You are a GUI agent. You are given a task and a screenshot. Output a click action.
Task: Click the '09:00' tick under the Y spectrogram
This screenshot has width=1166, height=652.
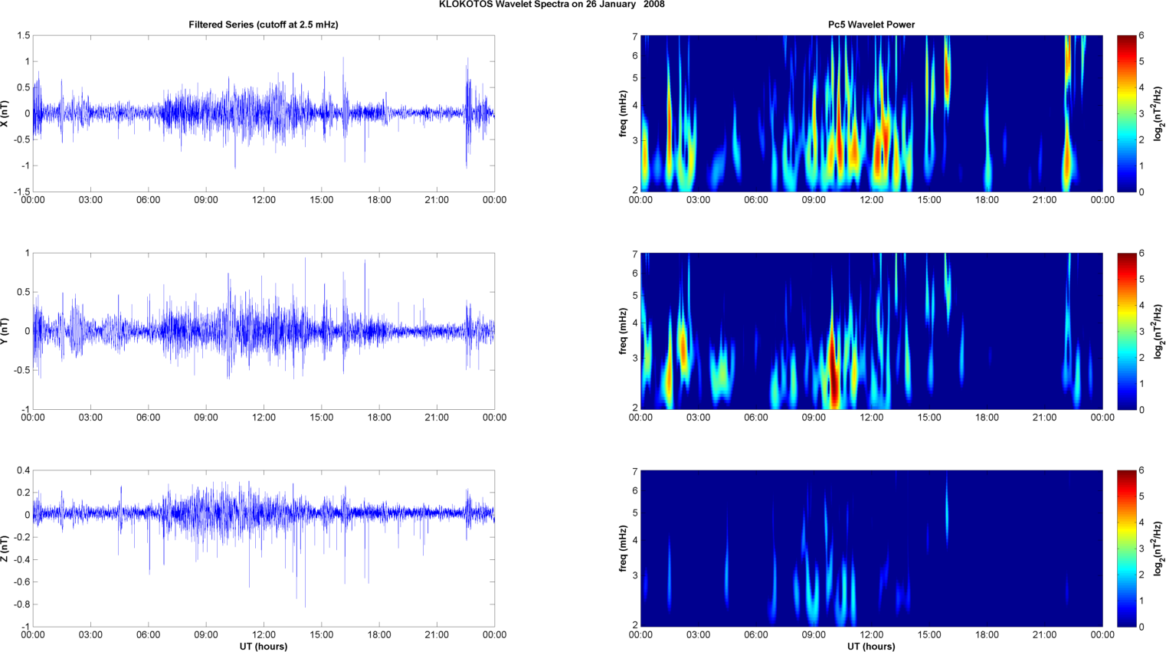pyautogui.click(x=814, y=418)
